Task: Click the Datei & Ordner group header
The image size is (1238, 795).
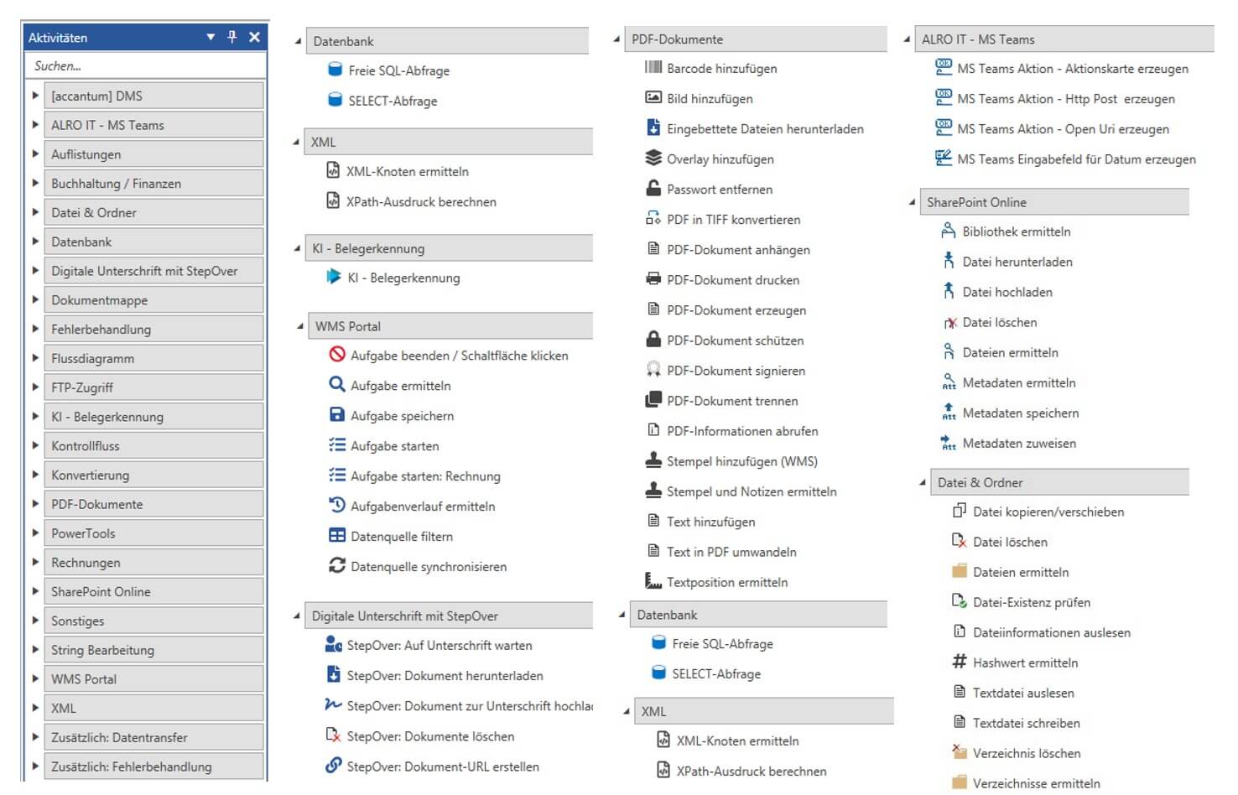Action: (1060, 482)
